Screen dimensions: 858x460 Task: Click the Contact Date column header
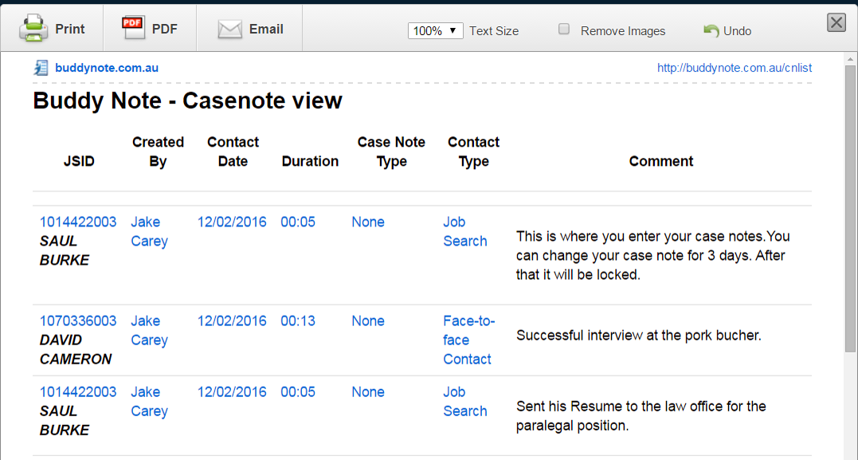(x=233, y=151)
